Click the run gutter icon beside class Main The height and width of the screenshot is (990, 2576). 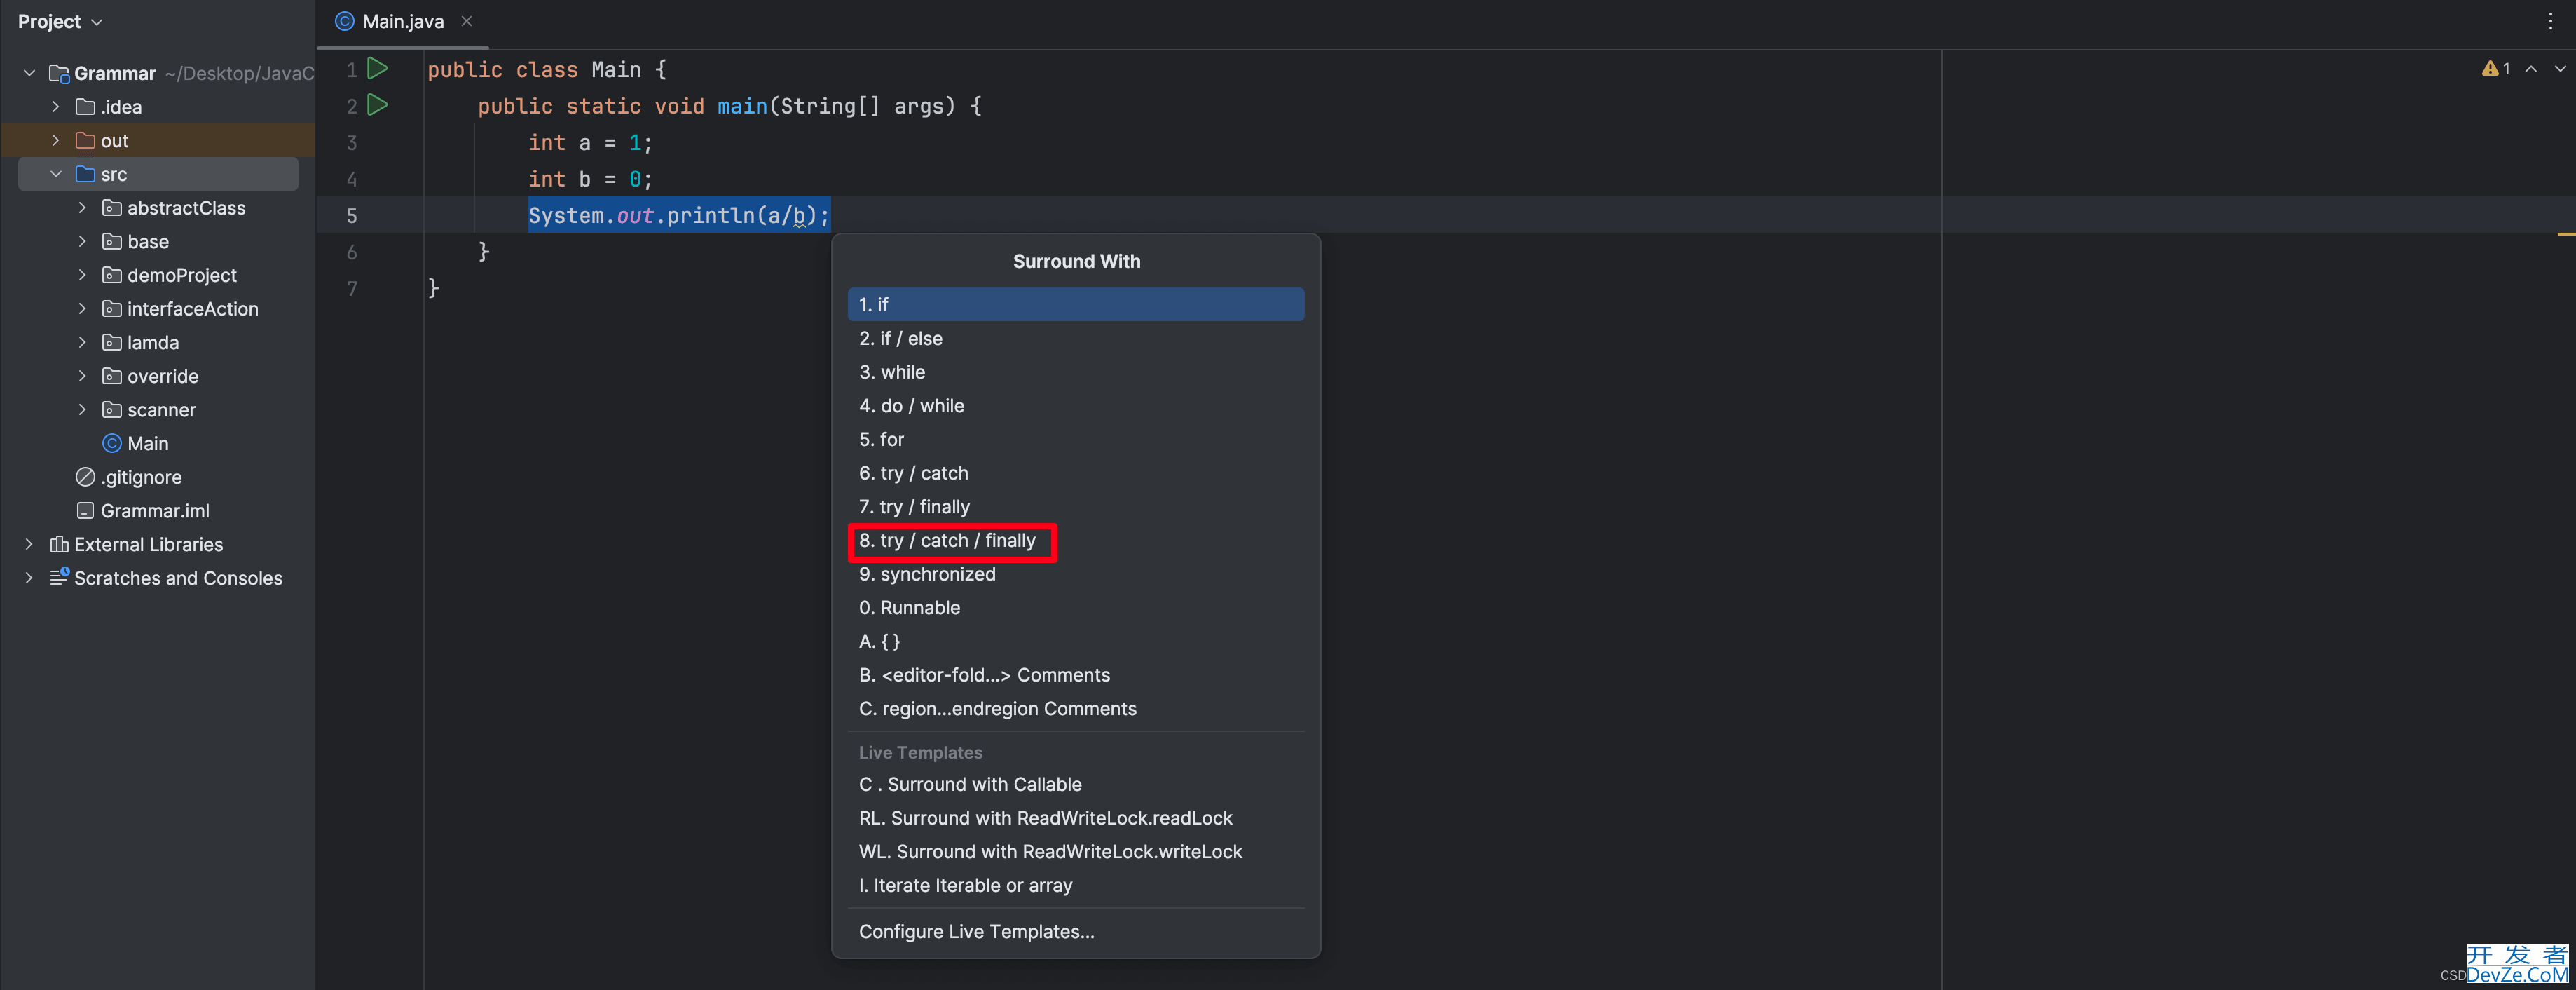377,69
